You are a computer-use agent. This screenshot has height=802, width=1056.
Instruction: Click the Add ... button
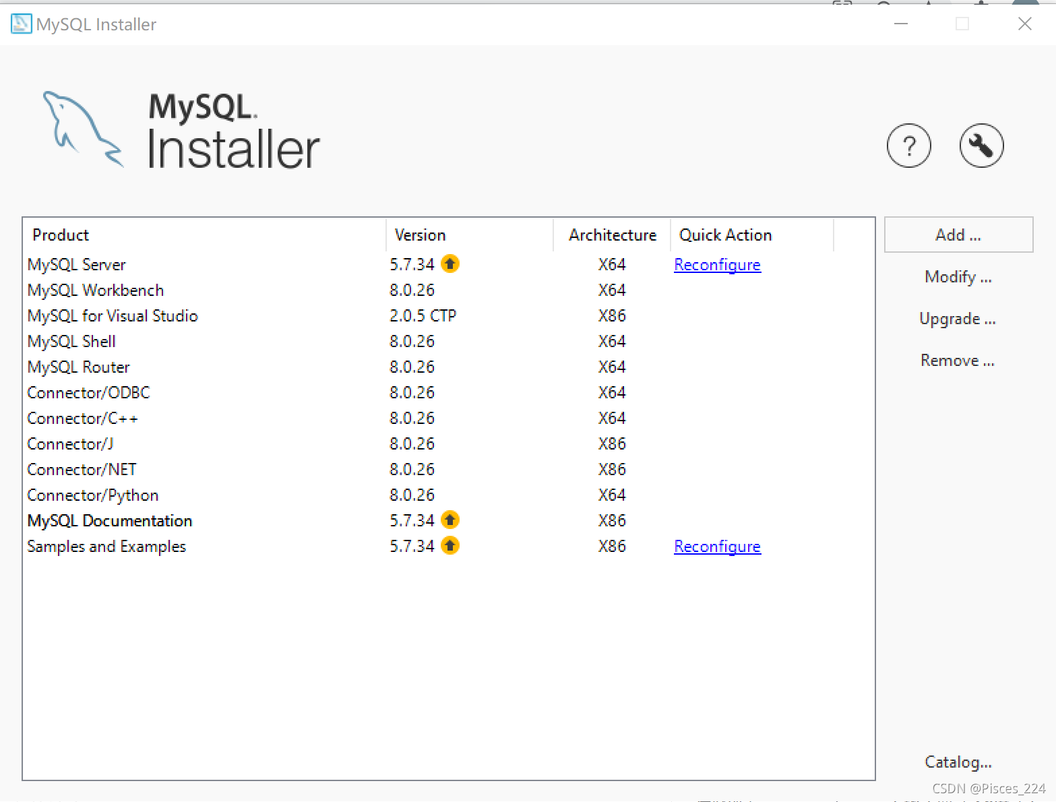click(x=958, y=235)
